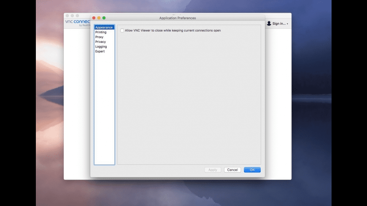This screenshot has height=206, width=367.
Task: Open the Expert parameters category
Action: 100,51
